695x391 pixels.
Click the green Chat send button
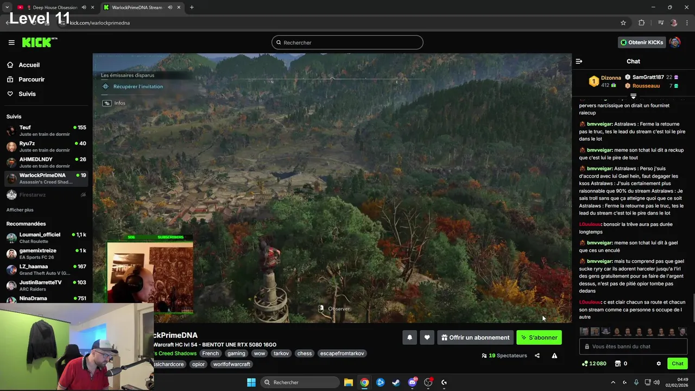[x=678, y=364]
